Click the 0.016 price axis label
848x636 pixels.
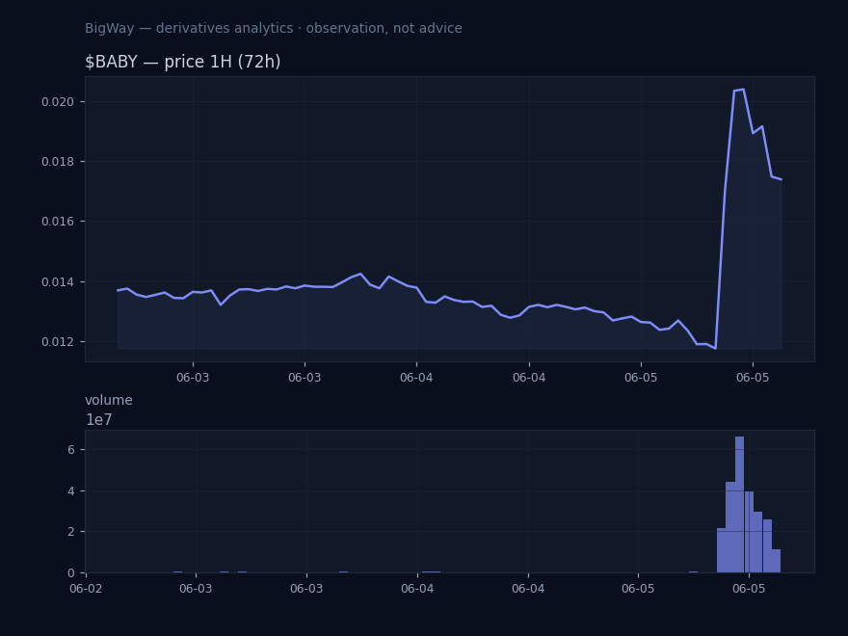tap(57, 222)
